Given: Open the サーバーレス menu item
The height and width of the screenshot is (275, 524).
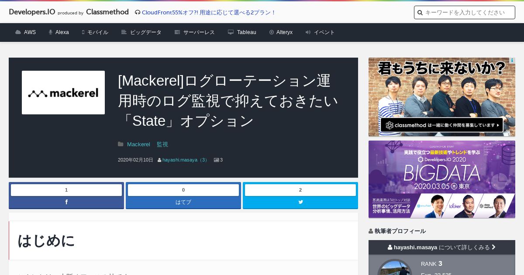Looking at the screenshot, I should pos(199,32).
